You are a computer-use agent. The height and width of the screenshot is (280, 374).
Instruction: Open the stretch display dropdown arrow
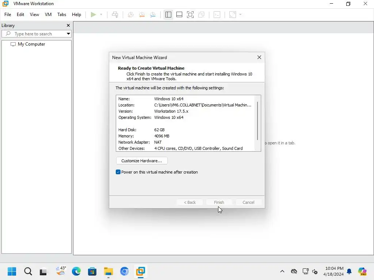coord(240,15)
